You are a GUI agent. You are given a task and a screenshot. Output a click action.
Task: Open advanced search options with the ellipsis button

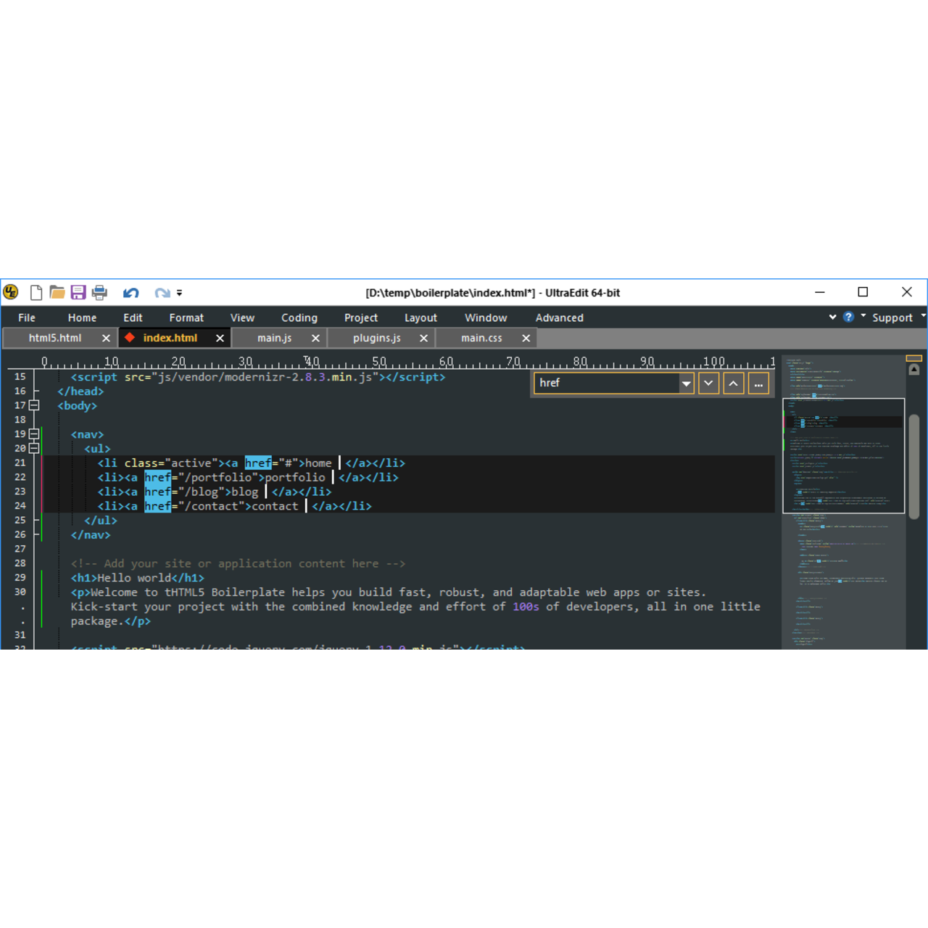pyautogui.click(x=758, y=383)
